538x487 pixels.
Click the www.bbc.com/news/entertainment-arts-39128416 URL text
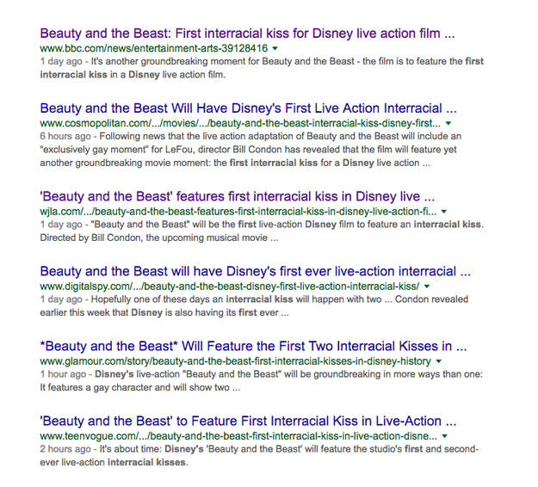click(x=154, y=48)
